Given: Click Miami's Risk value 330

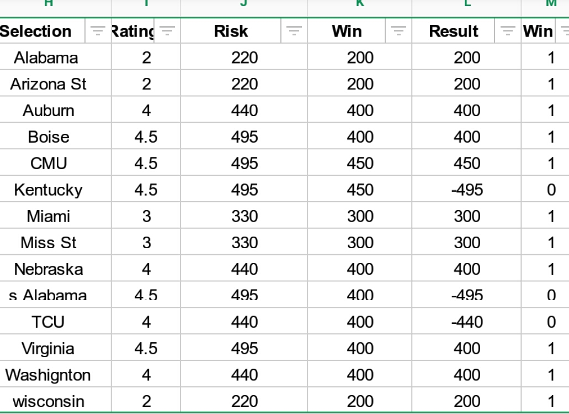Looking at the screenshot, I should pos(244,216).
